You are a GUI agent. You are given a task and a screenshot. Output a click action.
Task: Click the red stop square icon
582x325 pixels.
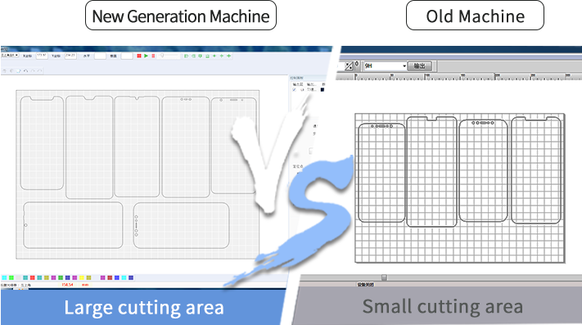pos(139,56)
